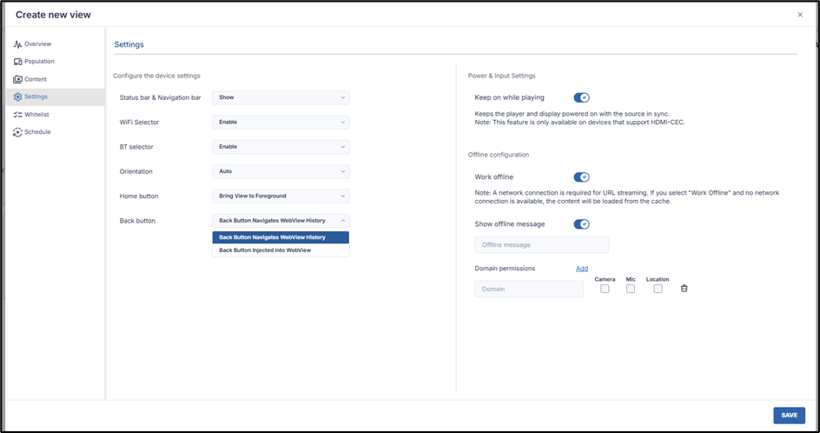
Task: Select Back Button Injected into WebView option
Action: [x=265, y=250]
